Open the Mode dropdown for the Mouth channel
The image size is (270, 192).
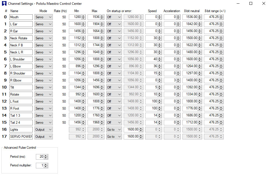[43, 17]
